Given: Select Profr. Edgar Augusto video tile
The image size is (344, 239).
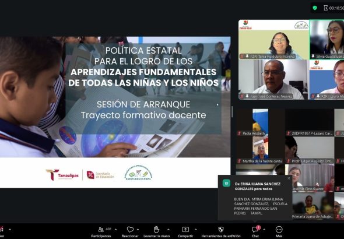Looking at the screenshot, I should click(310, 150).
